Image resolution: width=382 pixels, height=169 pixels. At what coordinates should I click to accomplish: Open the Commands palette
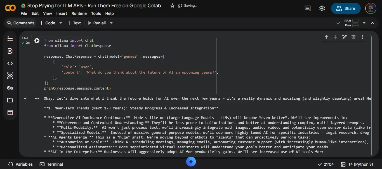coord(21,23)
